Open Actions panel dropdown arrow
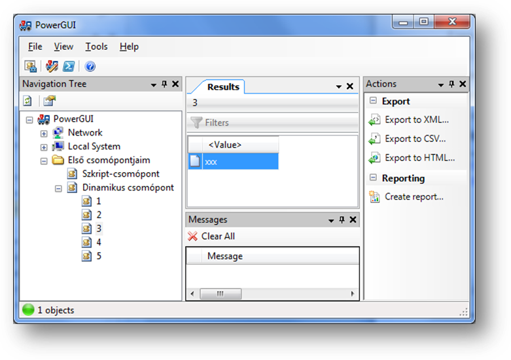Image resolution: width=511 pixels, height=360 pixels. (x=441, y=85)
